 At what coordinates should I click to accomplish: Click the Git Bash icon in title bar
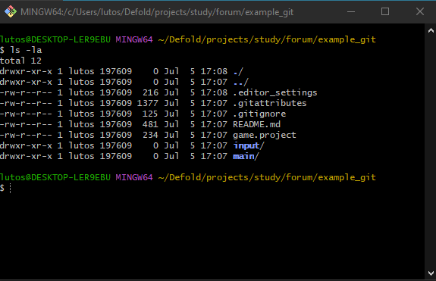(11, 11)
